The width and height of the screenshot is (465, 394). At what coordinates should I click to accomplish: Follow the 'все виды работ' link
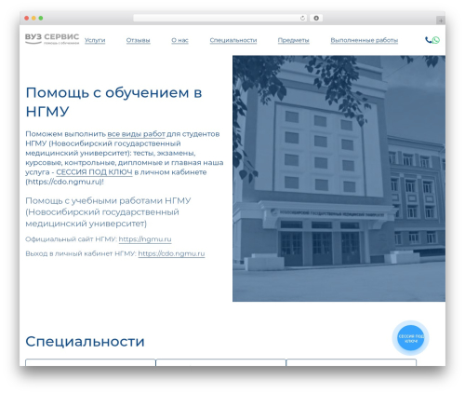pyautogui.click(x=136, y=134)
